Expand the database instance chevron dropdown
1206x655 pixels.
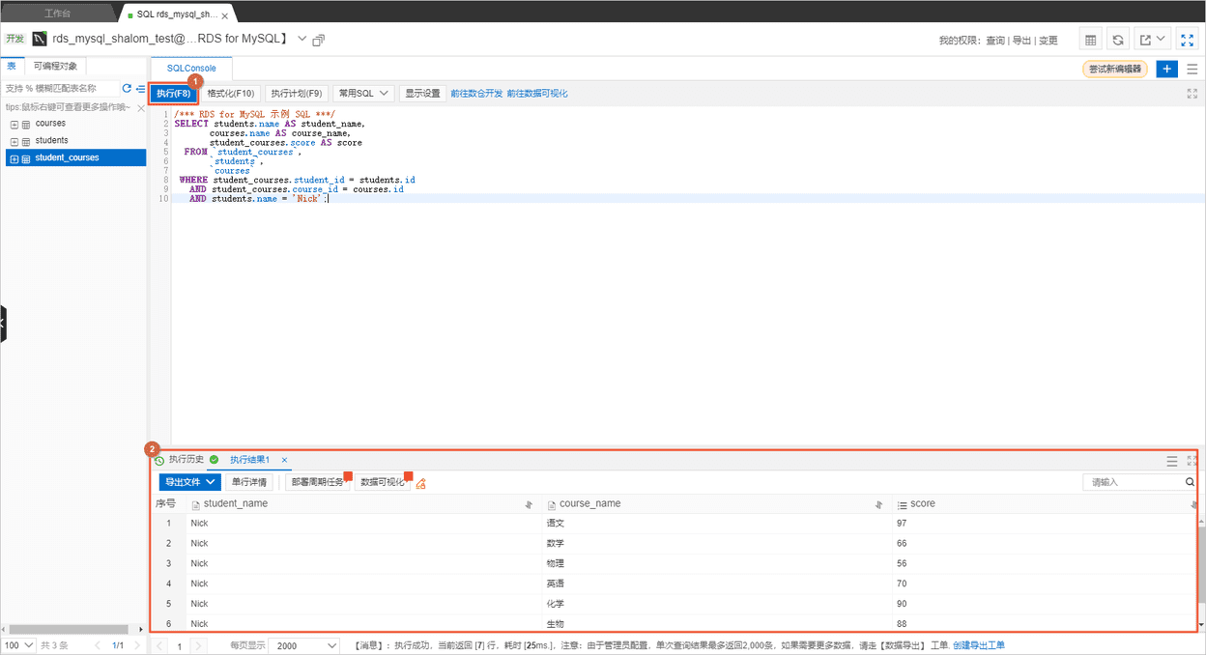point(301,39)
